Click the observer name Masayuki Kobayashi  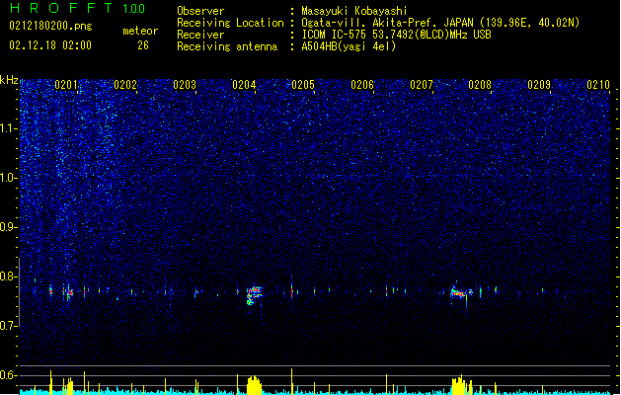click(354, 11)
